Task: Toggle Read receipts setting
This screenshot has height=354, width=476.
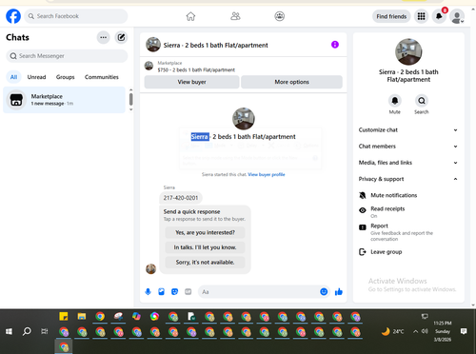Action: 408,212
